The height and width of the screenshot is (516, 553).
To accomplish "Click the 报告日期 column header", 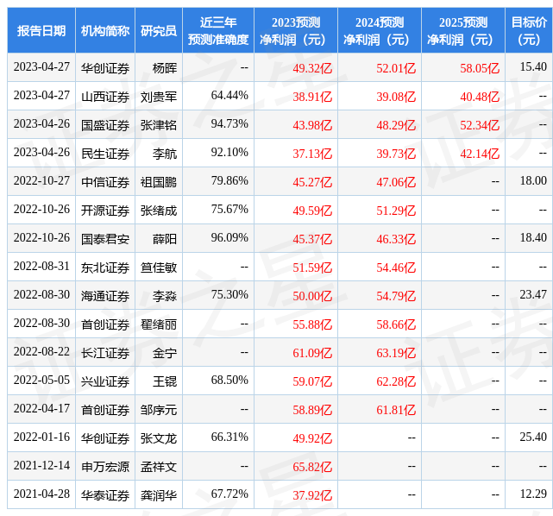I will (41, 31).
